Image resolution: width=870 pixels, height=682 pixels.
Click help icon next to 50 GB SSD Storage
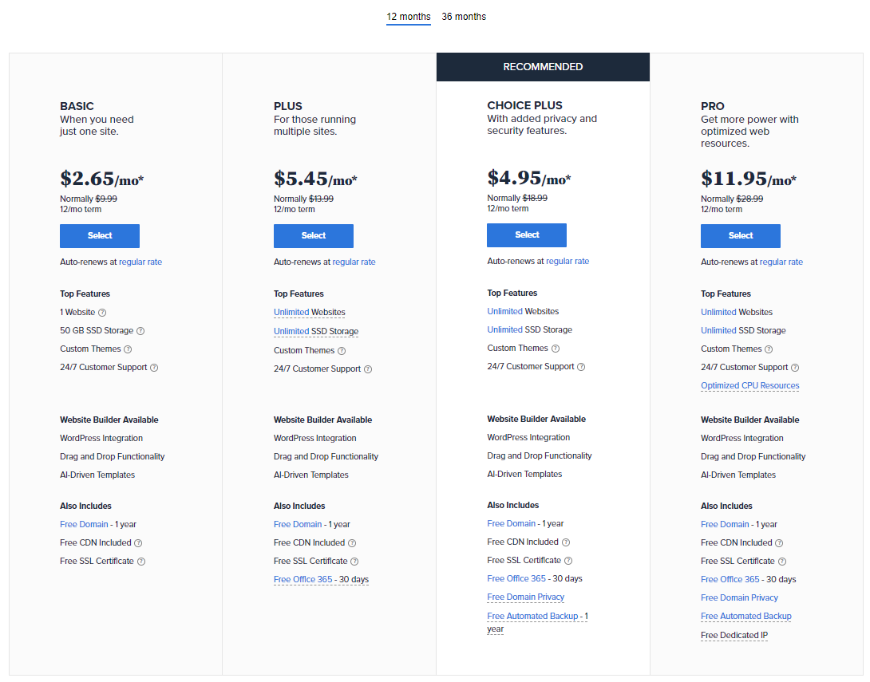(x=140, y=331)
